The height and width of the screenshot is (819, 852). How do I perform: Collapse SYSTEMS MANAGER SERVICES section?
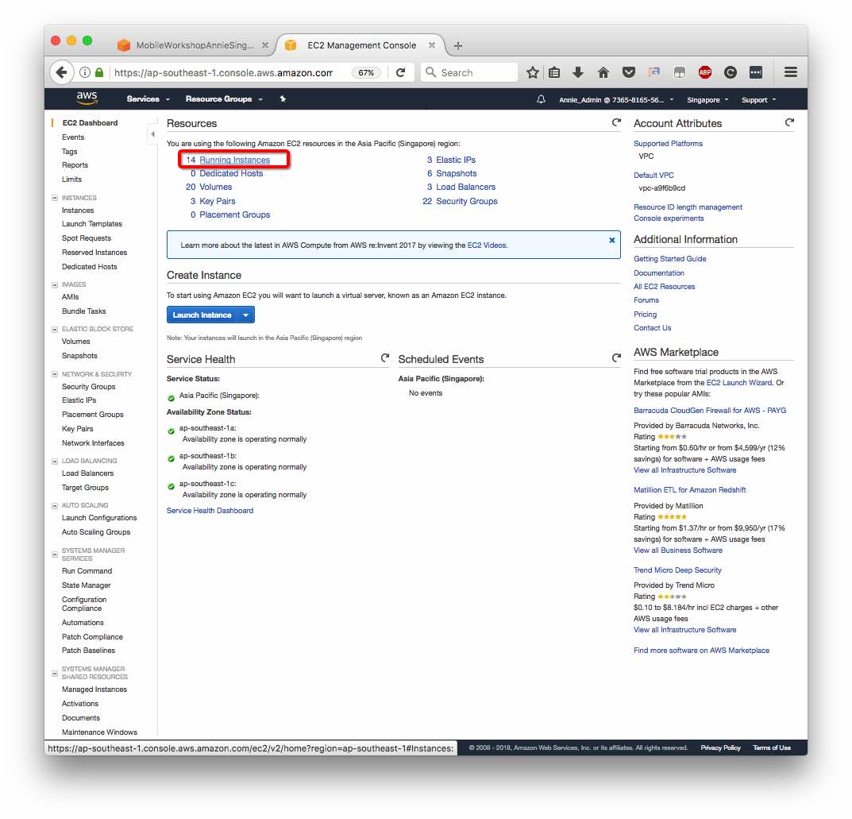54,554
